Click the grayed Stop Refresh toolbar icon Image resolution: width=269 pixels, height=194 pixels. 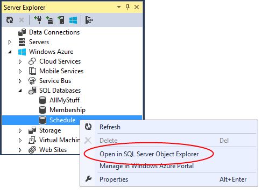coord(22,20)
